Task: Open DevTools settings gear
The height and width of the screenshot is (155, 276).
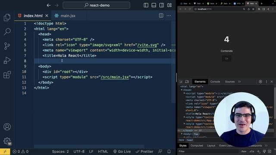Action: point(260,81)
